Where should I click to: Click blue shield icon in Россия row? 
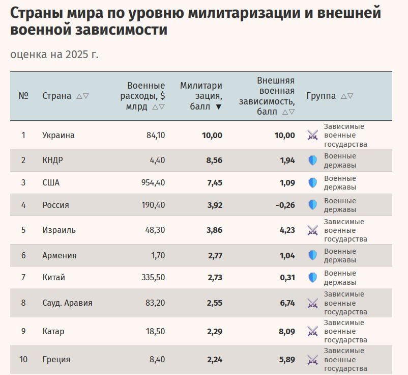312,205
